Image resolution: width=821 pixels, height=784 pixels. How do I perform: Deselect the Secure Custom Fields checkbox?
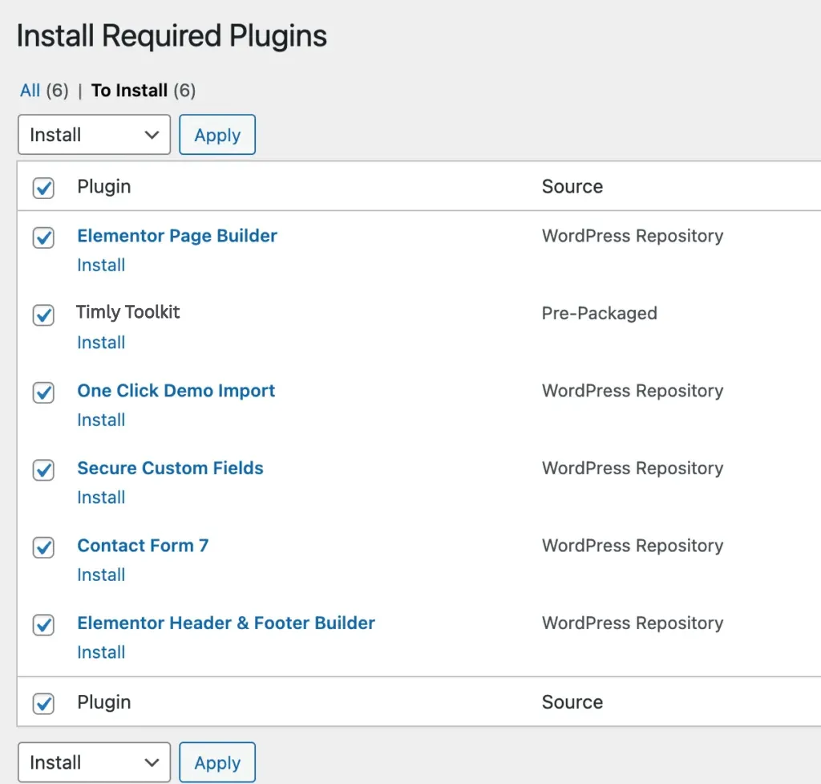[x=43, y=470]
